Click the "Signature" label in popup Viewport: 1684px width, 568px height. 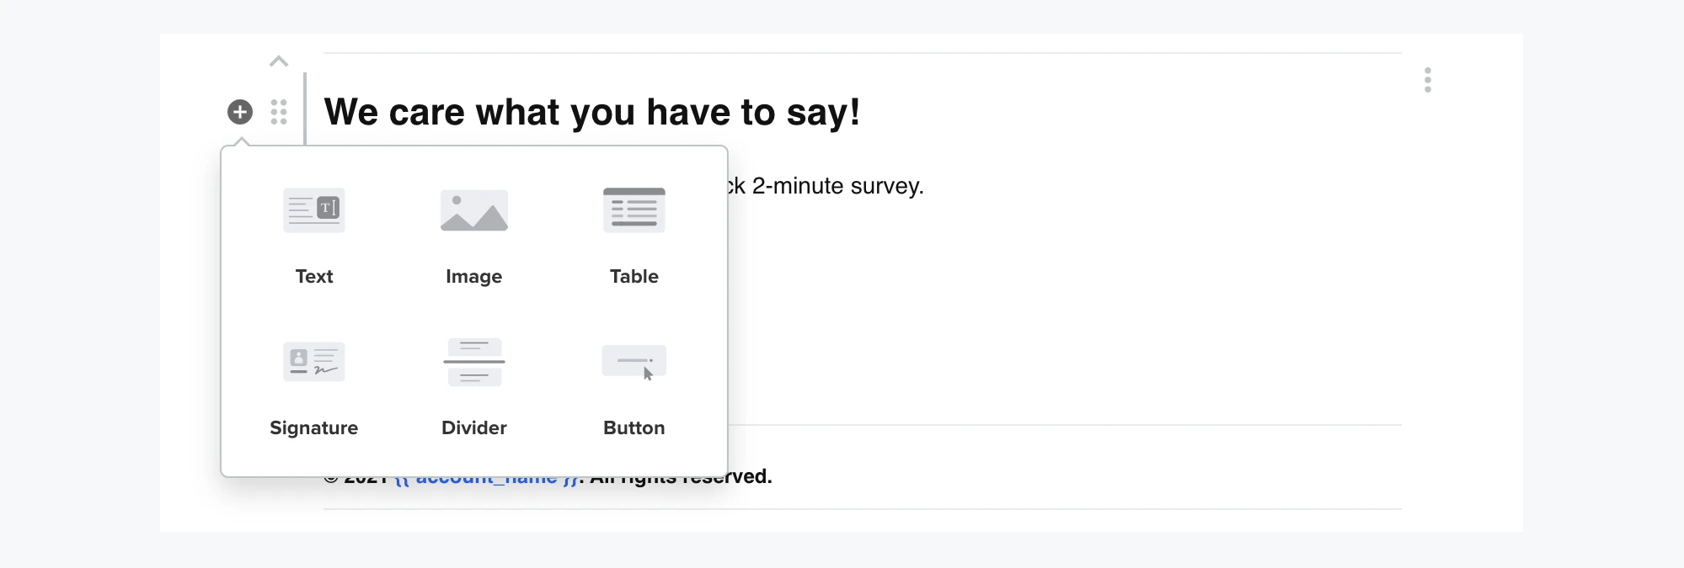pos(314,428)
